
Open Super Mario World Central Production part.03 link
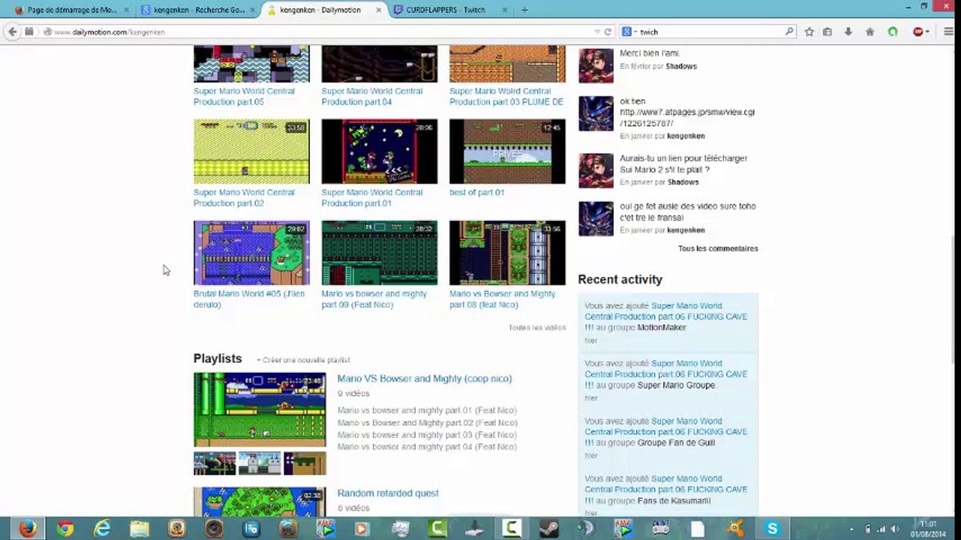(x=506, y=96)
